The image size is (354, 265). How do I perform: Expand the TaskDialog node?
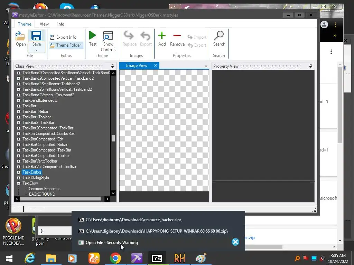pyautogui.click(x=19, y=173)
